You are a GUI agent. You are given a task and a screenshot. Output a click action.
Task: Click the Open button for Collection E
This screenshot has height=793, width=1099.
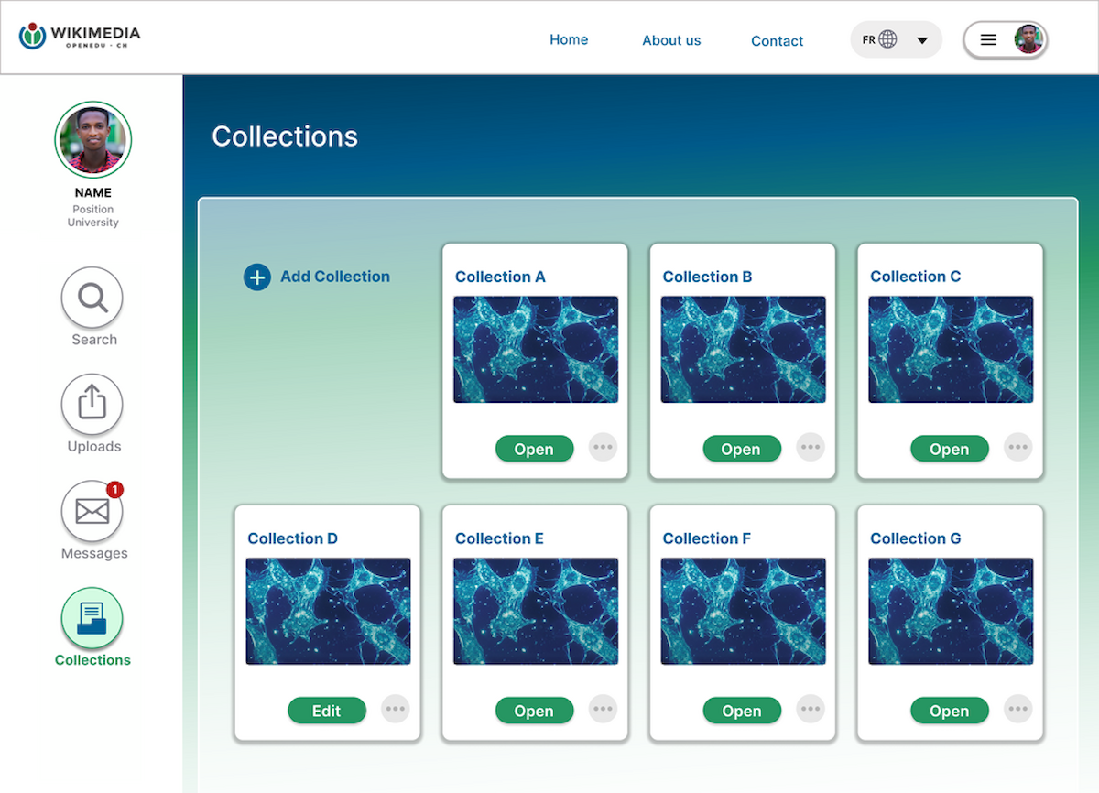point(534,711)
